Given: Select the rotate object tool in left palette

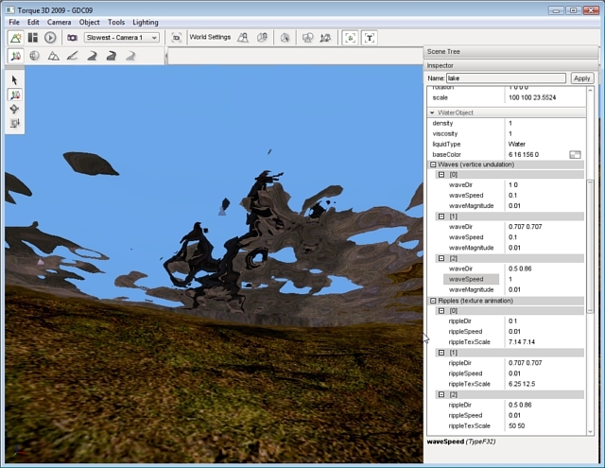Looking at the screenshot, I should [15, 109].
